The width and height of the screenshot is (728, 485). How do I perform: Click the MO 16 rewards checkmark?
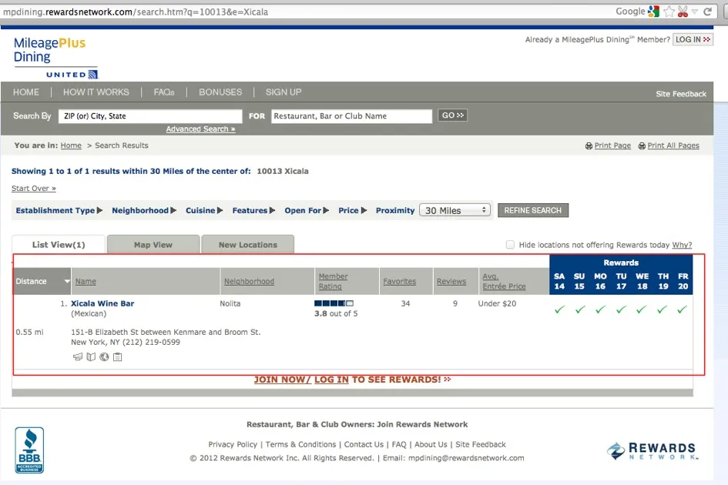pyautogui.click(x=600, y=309)
